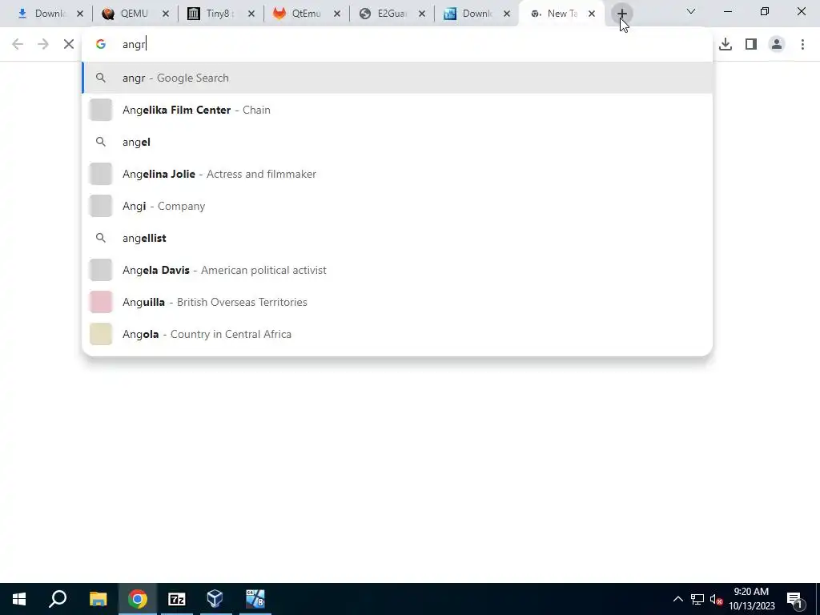This screenshot has width=820, height=615.
Task: Go forward to next page
Action: click(x=43, y=44)
